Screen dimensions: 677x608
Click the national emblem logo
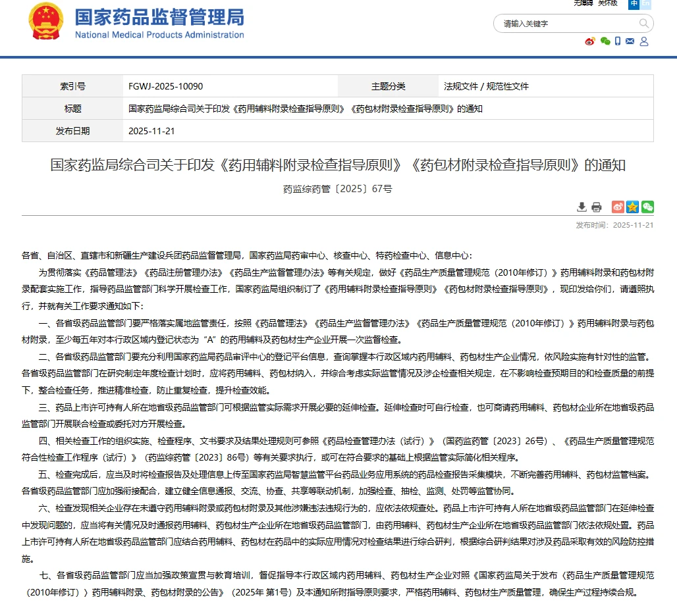coord(45,22)
